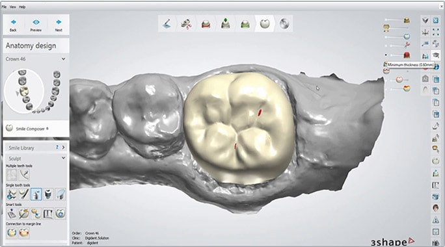Expand the Smile Library section arrow
Image resolution: width=445 pixels, height=247 pixels.
click(63, 148)
